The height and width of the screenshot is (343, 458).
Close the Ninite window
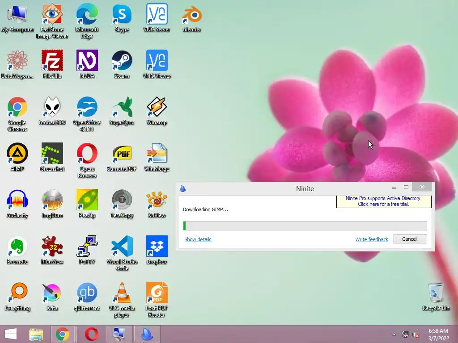pos(422,187)
